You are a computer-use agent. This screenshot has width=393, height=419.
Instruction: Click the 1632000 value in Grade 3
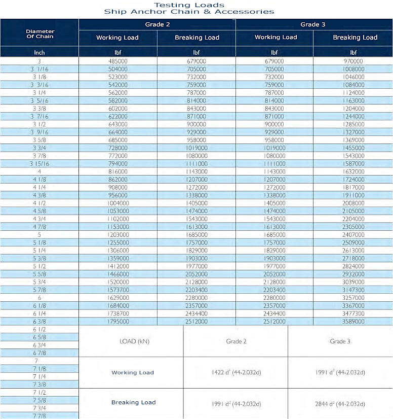[x=354, y=171]
